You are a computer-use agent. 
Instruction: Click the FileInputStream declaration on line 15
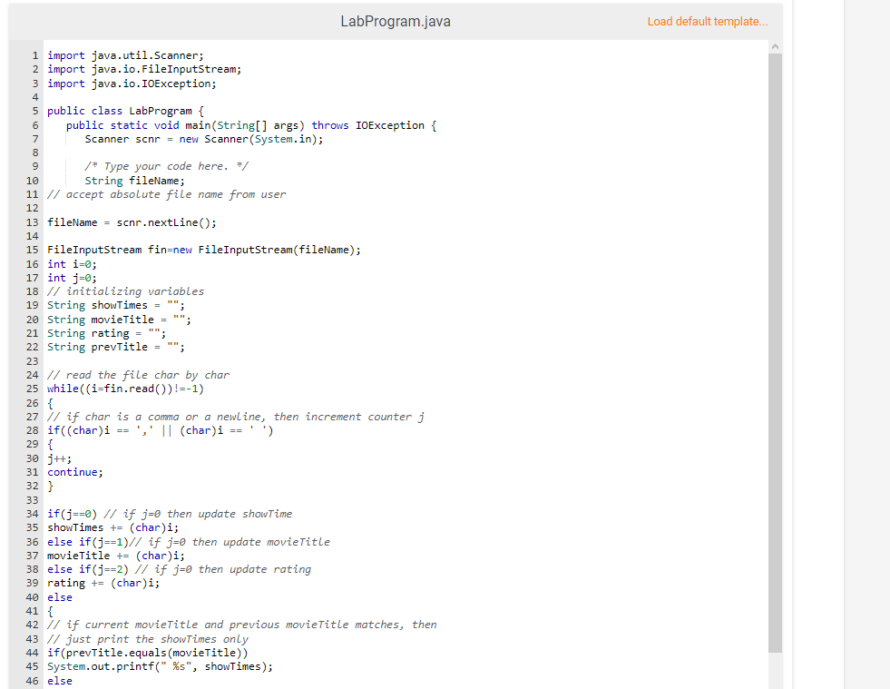click(x=163, y=249)
